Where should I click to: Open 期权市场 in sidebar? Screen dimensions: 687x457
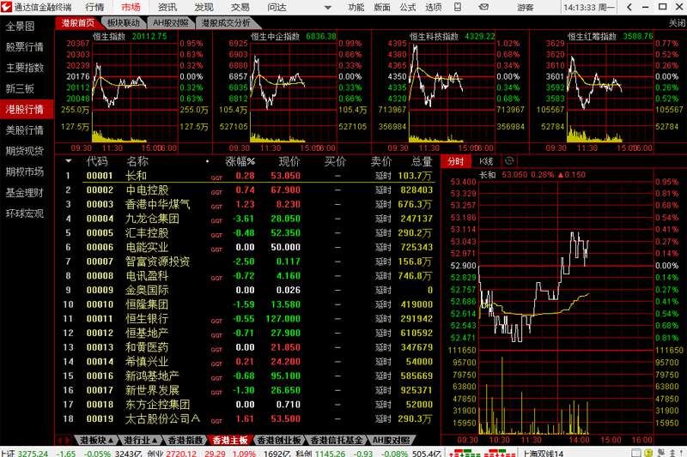[25, 171]
